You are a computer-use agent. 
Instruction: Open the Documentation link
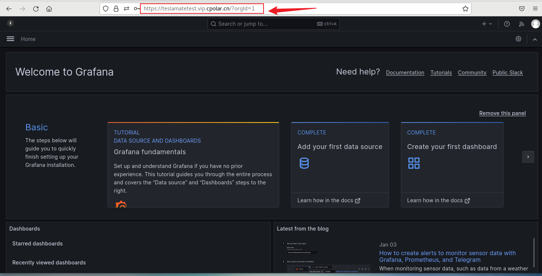405,73
